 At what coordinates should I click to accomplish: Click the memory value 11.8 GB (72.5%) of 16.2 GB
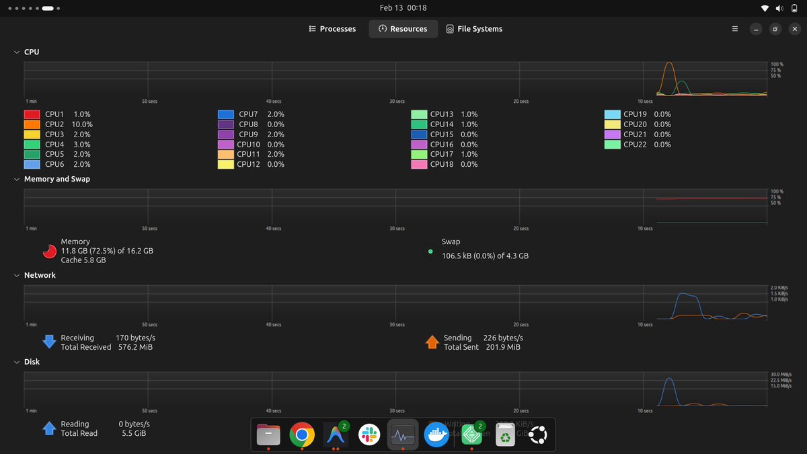(x=107, y=251)
